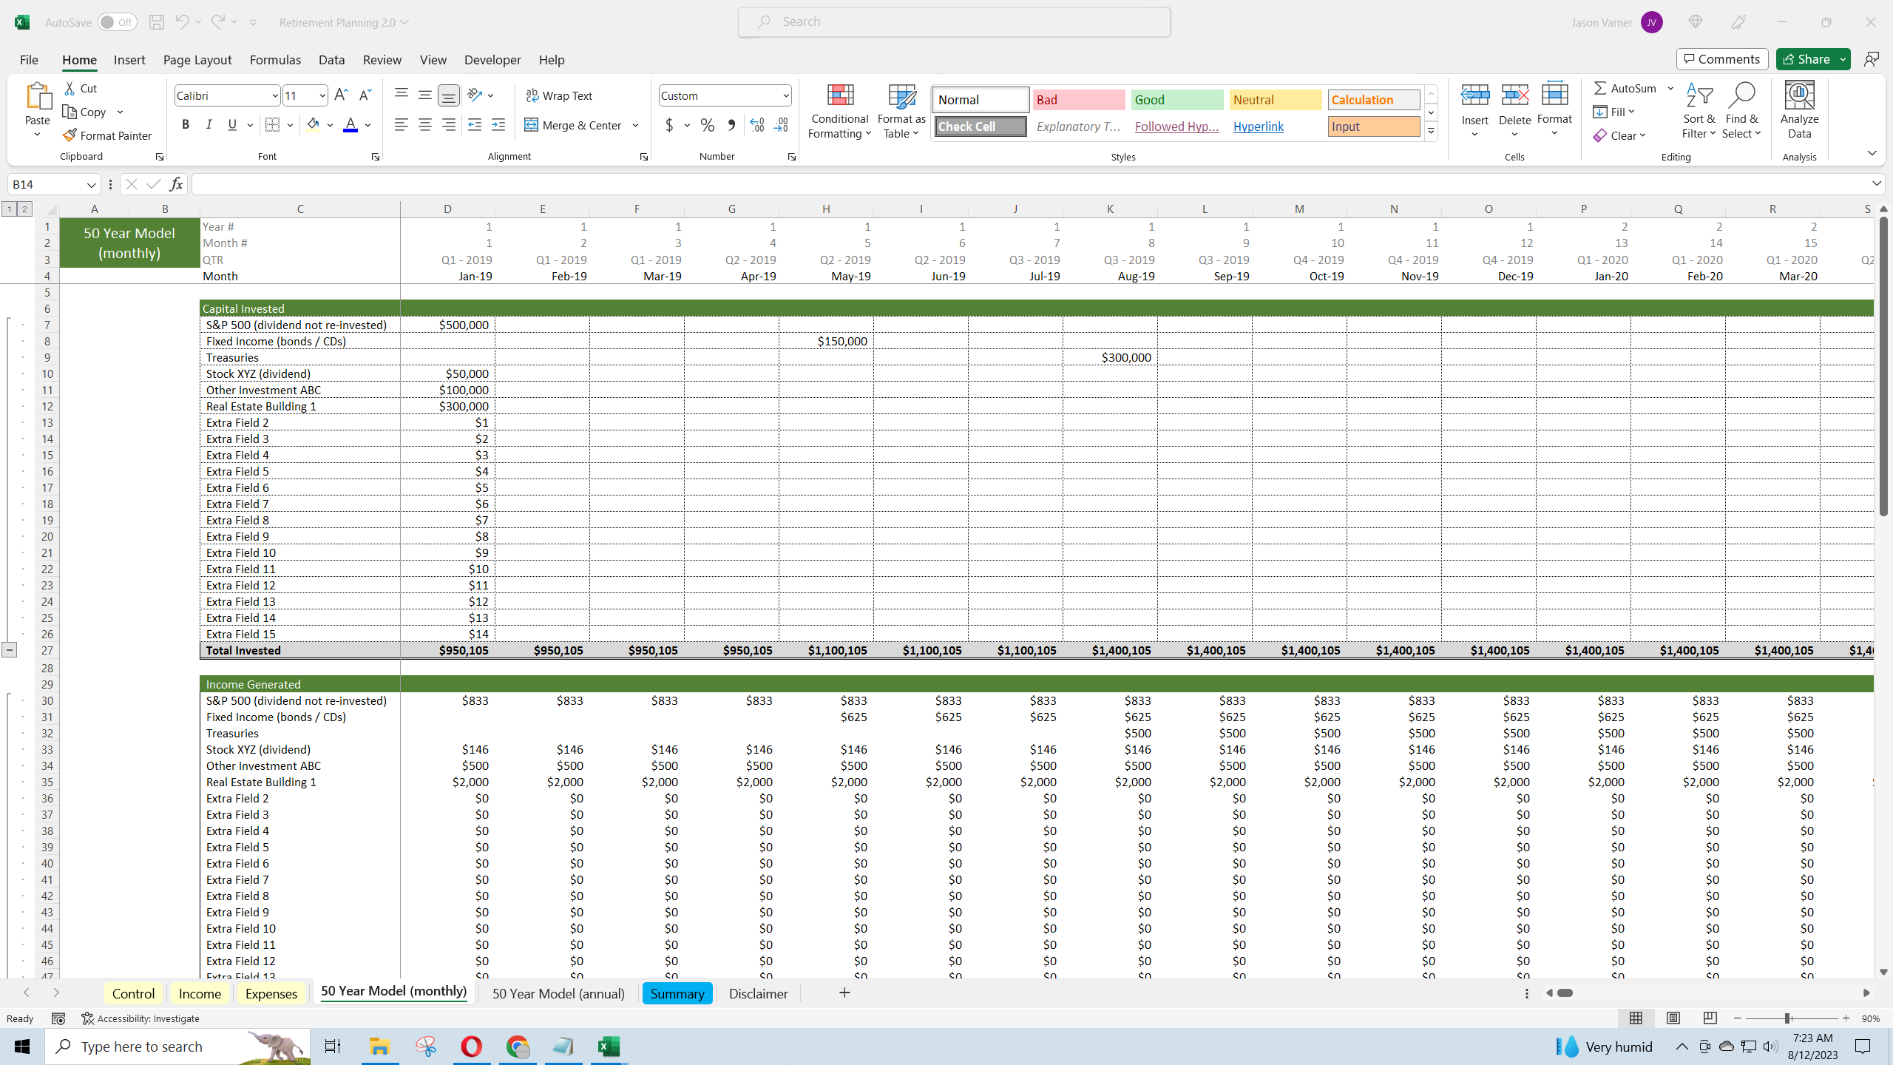The image size is (1893, 1065).
Task: Click the Insert cells icon
Action: point(1474,95)
